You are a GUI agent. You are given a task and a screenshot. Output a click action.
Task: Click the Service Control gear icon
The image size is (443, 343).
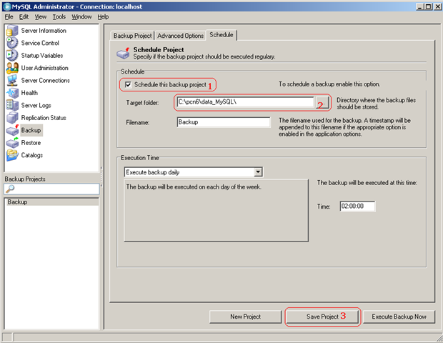pyautogui.click(x=12, y=43)
